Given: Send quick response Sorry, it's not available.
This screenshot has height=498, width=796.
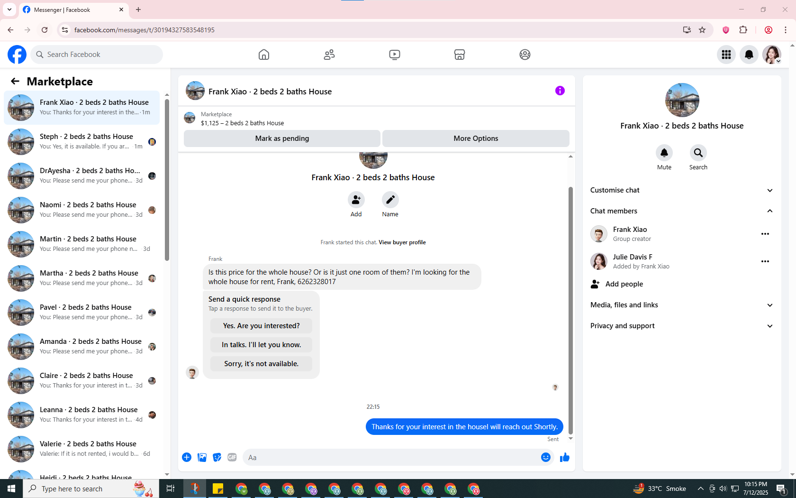Looking at the screenshot, I should click(262, 364).
